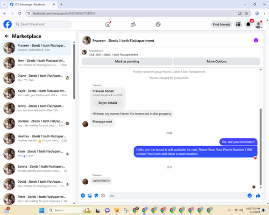Screen dimensions: 269x215
Task: Click the Windows taskbar Search box
Action: click(70, 210)
